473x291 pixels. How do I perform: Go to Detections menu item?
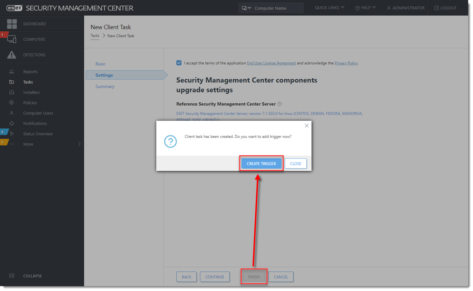click(34, 55)
